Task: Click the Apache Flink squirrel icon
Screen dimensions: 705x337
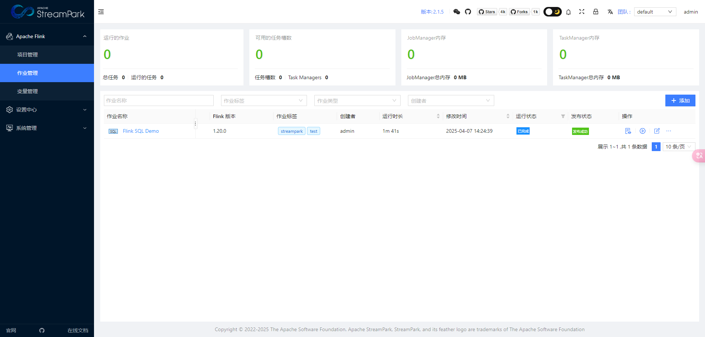Action: point(10,36)
